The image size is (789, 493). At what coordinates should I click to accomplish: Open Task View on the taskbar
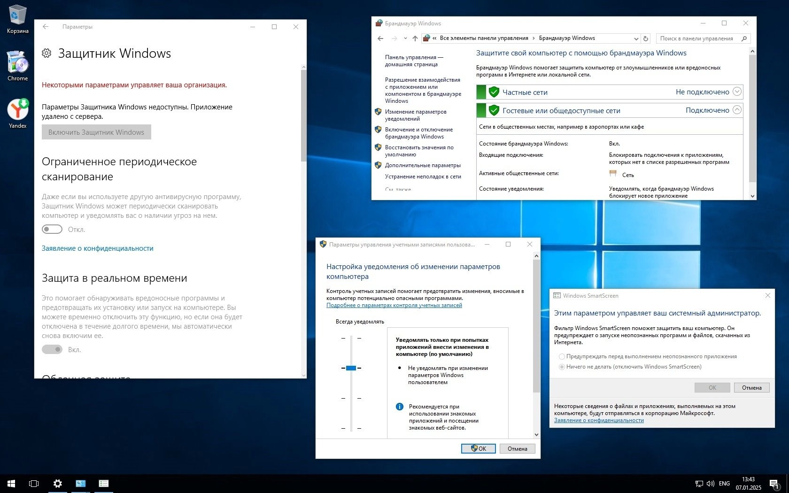(34, 484)
